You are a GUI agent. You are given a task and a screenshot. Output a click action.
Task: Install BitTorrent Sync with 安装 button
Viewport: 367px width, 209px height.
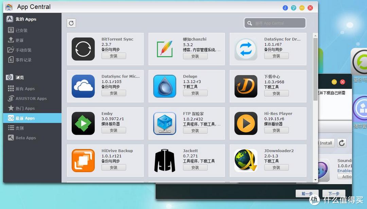[x=114, y=56]
